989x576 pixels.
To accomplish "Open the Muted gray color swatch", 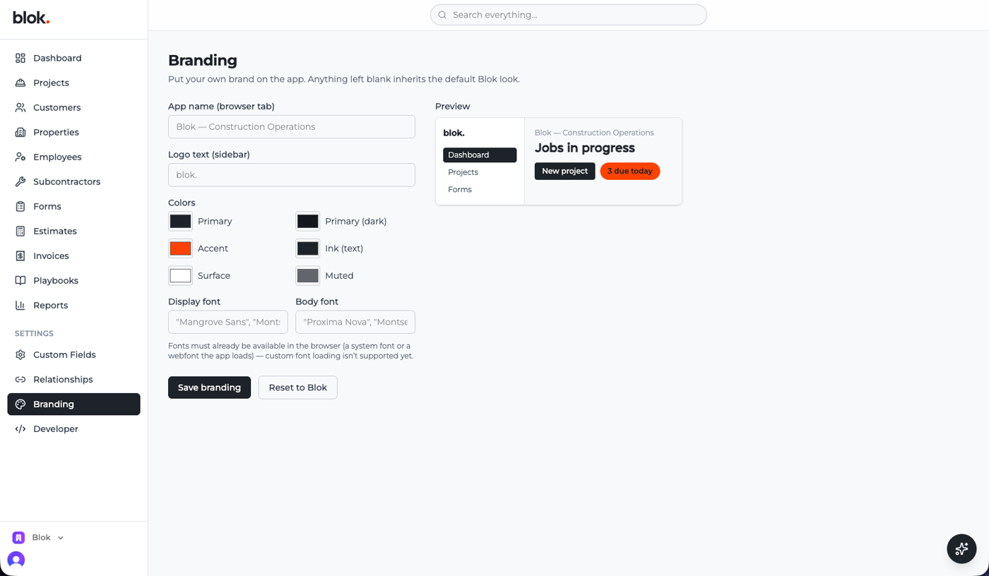I will click(x=307, y=275).
